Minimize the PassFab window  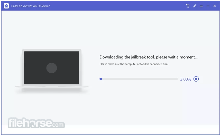[208, 6]
